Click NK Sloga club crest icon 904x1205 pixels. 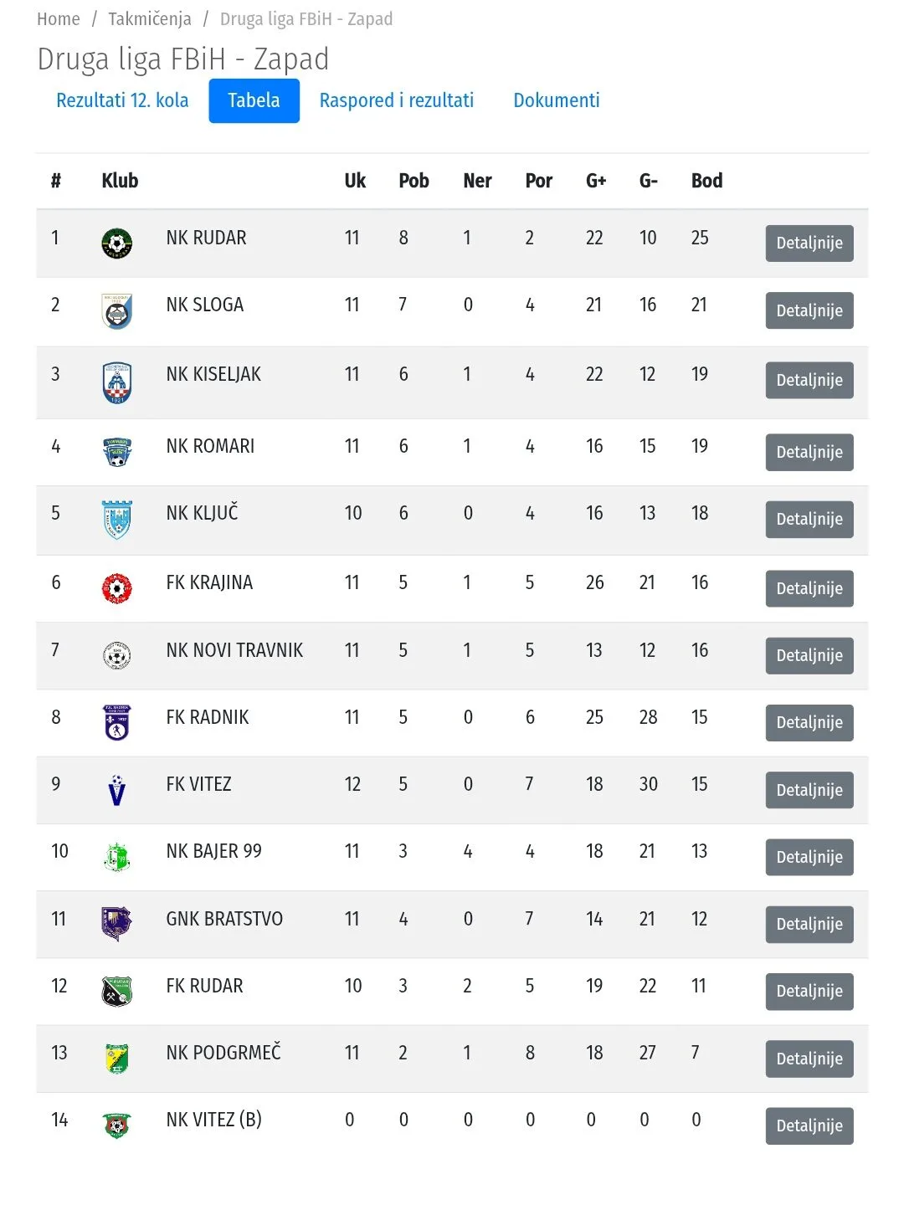pyautogui.click(x=117, y=311)
